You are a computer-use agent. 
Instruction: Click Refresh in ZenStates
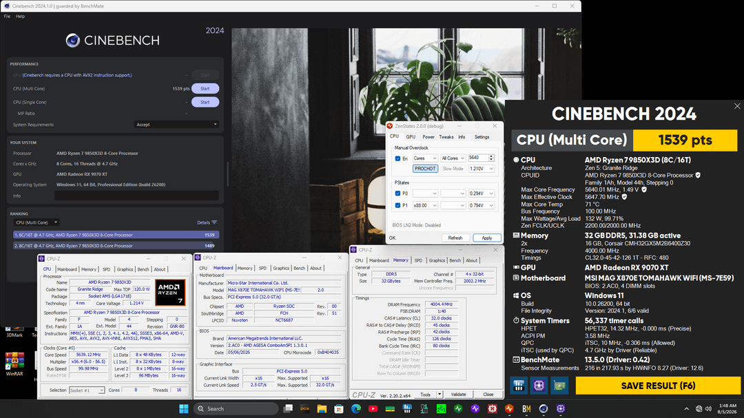tap(455, 238)
